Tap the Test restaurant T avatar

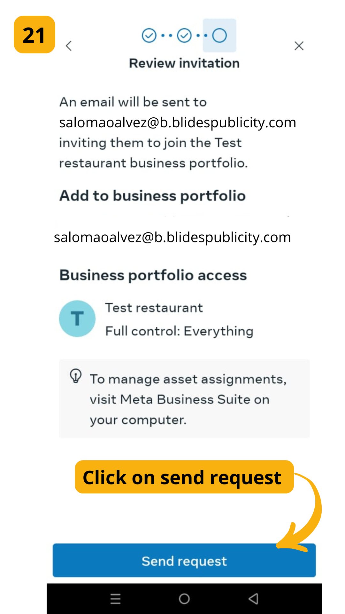[77, 319]
